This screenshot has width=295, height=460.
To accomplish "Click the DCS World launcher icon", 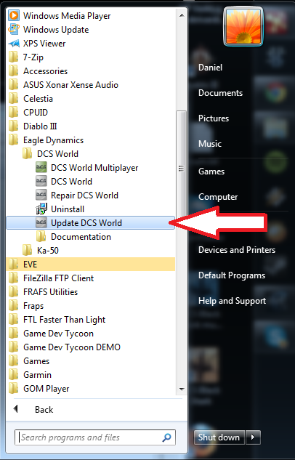I will click(x=41, y=181).
